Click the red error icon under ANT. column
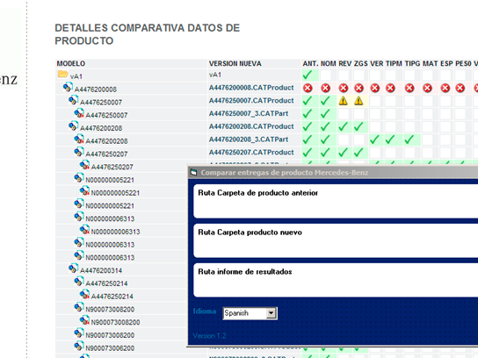Screen dimensions: 478x358 pos(308,88)
